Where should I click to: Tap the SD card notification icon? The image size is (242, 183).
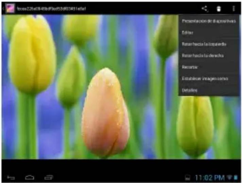coord(188,178)
